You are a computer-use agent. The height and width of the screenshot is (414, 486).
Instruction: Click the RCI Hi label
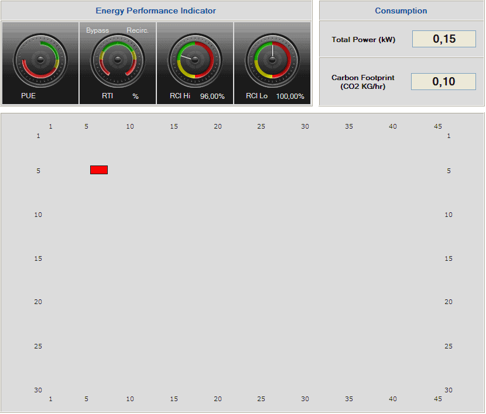[x=180, y=96]
